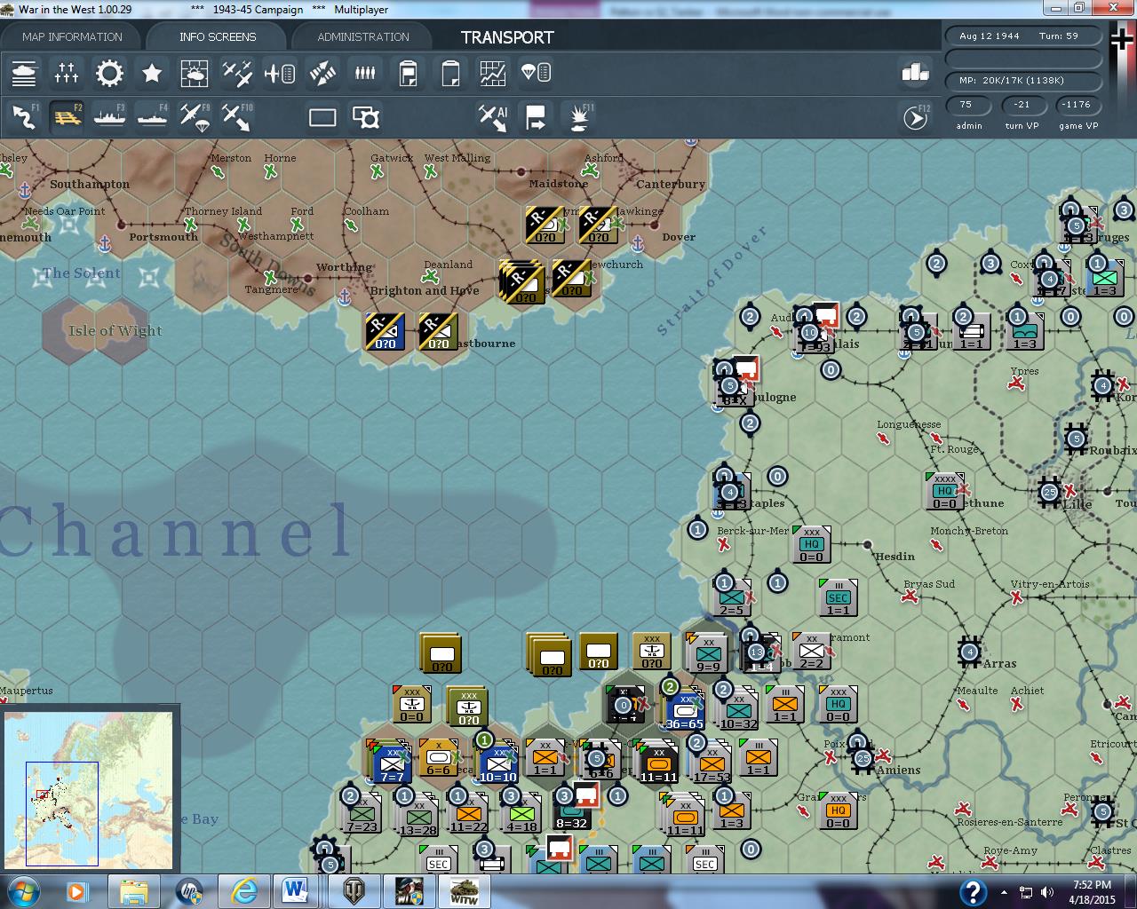Open the production gear icon

(x=109, y=73)
